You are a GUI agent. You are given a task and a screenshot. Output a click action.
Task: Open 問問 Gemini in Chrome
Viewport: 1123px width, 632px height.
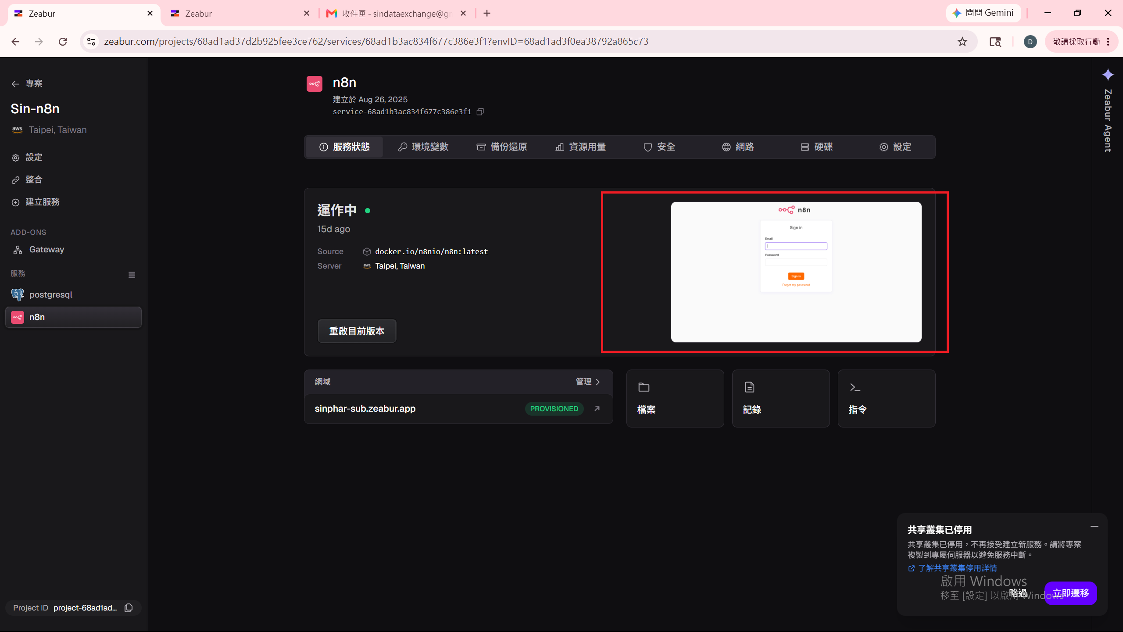coord(983,13)
